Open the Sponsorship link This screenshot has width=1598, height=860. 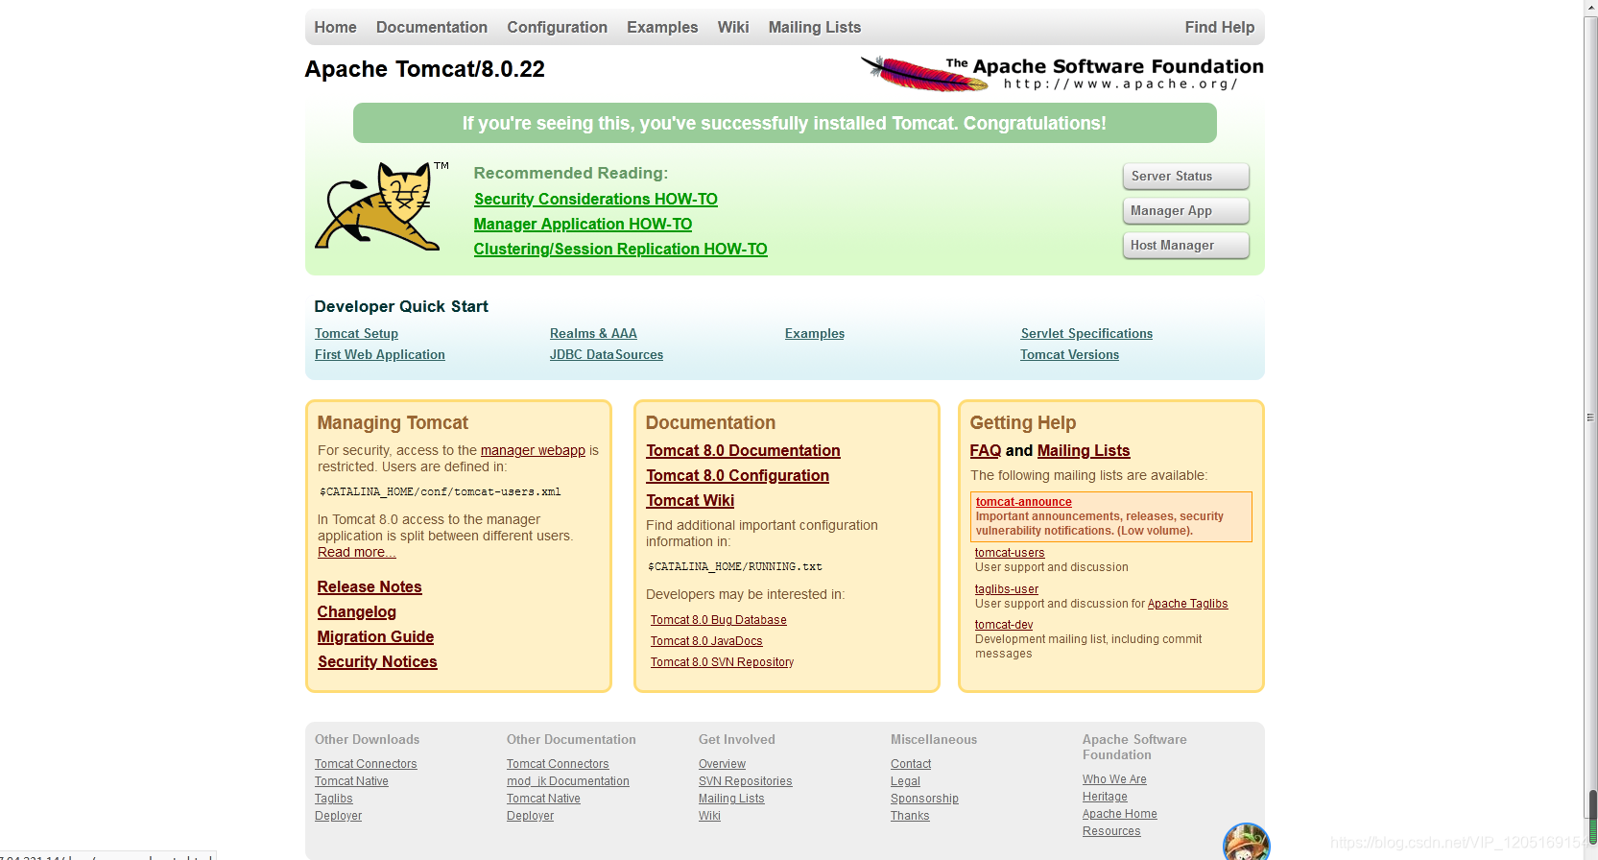tap(924, 799)
